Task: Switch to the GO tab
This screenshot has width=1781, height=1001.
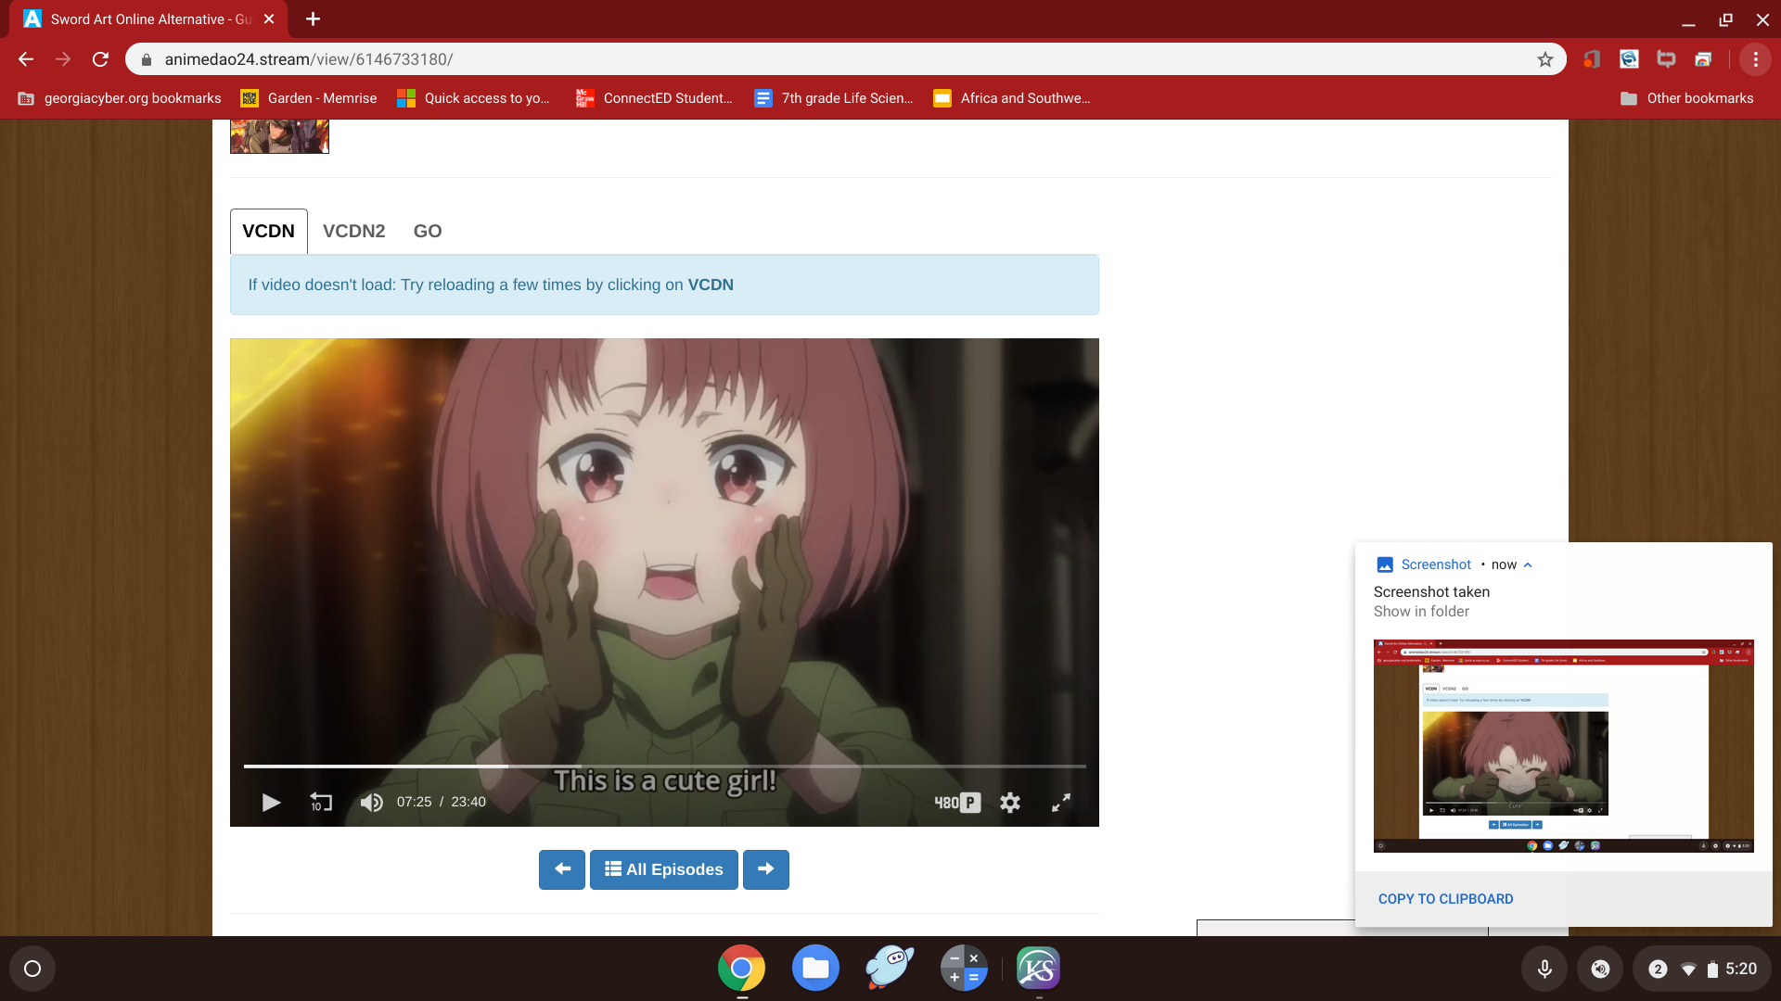Action: (x=428, y=232)
